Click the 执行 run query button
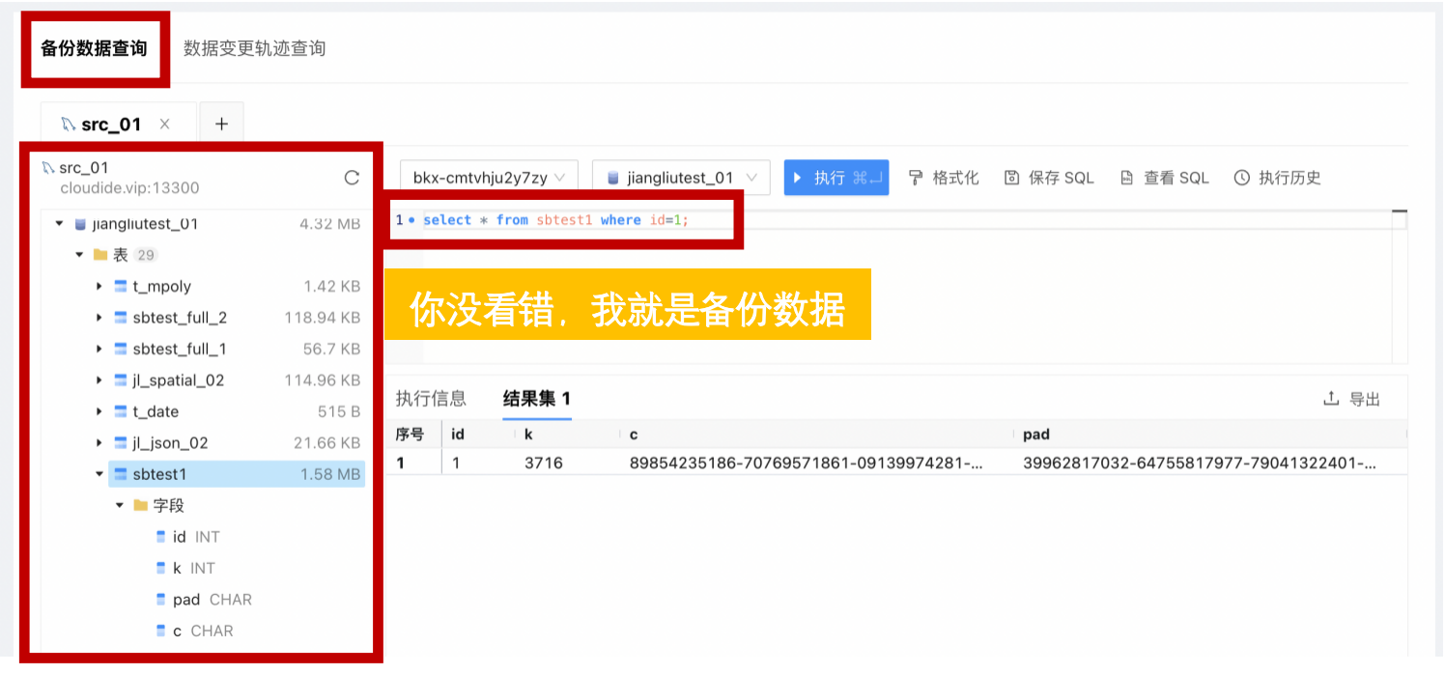The width and height of the screenshot is (1445, 674). (x=836, y=177)
